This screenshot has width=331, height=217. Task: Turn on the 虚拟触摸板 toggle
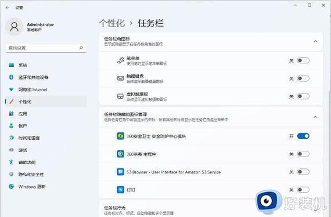tap(303, 96)
